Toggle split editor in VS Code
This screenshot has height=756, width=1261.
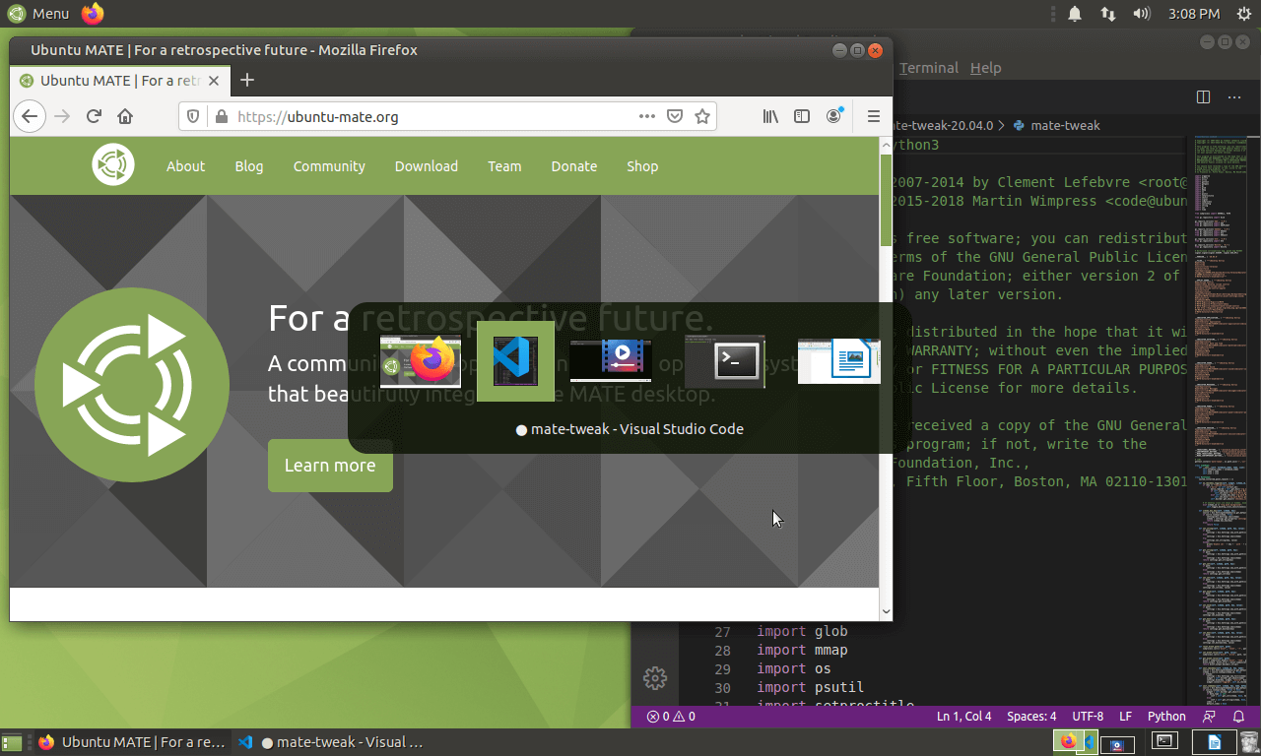point(1203,97)
